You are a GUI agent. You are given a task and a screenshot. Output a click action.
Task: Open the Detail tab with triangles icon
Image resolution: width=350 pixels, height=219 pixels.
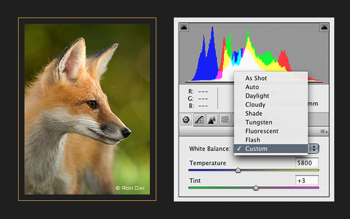coord(212,120)
